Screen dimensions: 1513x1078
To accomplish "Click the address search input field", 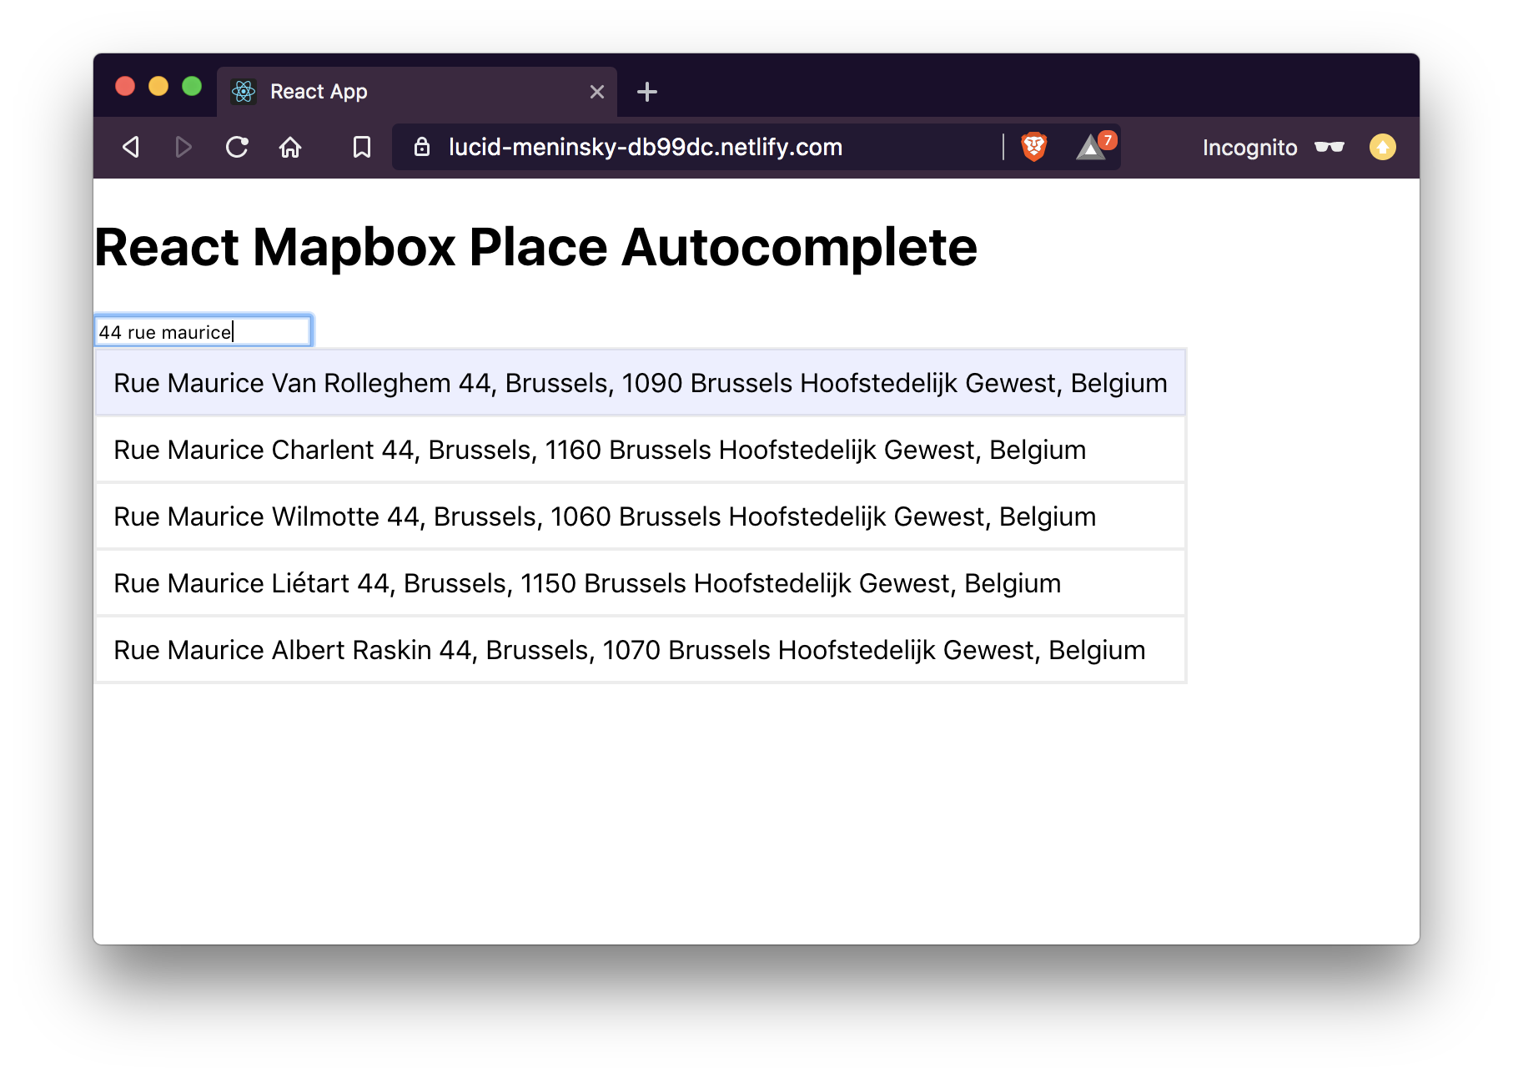I will (203, 330).
